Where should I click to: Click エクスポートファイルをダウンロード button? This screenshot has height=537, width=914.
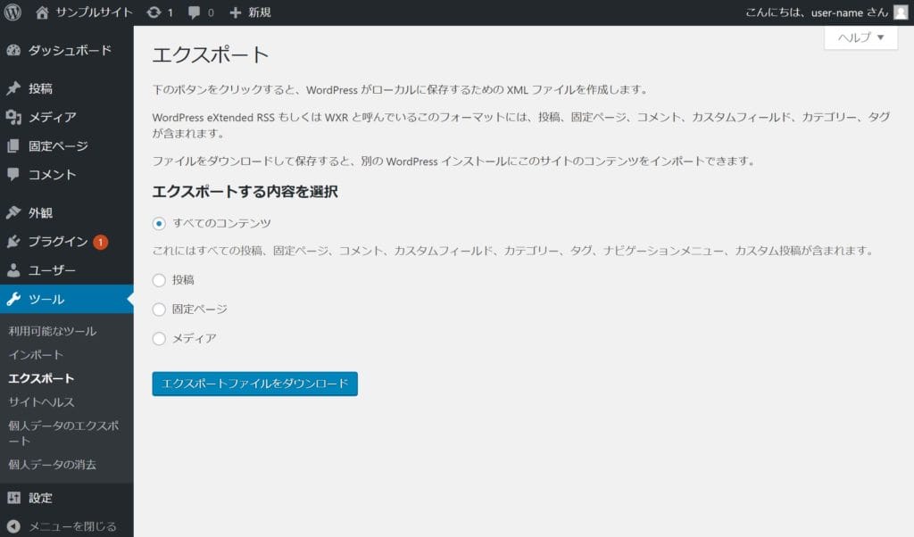click(x=254, y=384)
